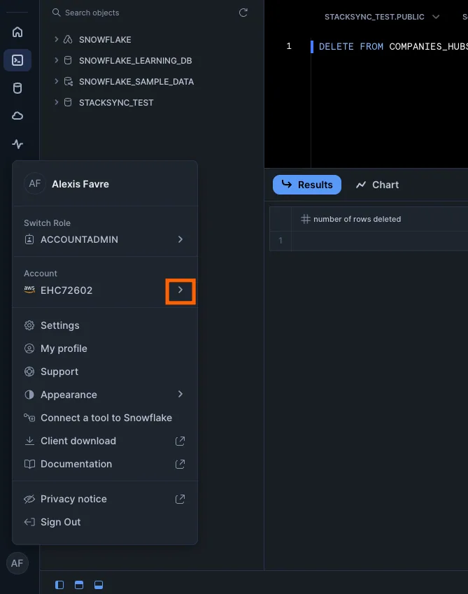Image resolution: width=468 pixels, height=594 pixels.
Task: Click the My profile person icon
Action: tap(29, 348)
